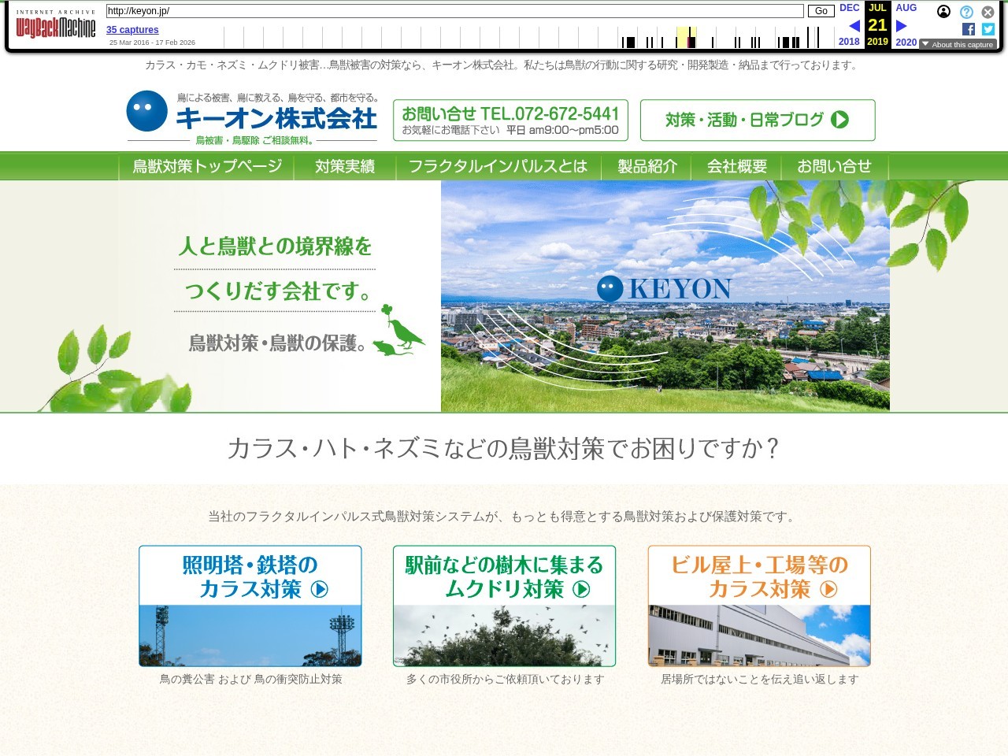Image resolution: width=1008 pixels, height=756 pixels.
Task: Click the お問い合せ TEL.072-672-5441 box
Action: [x=512, y=120]
